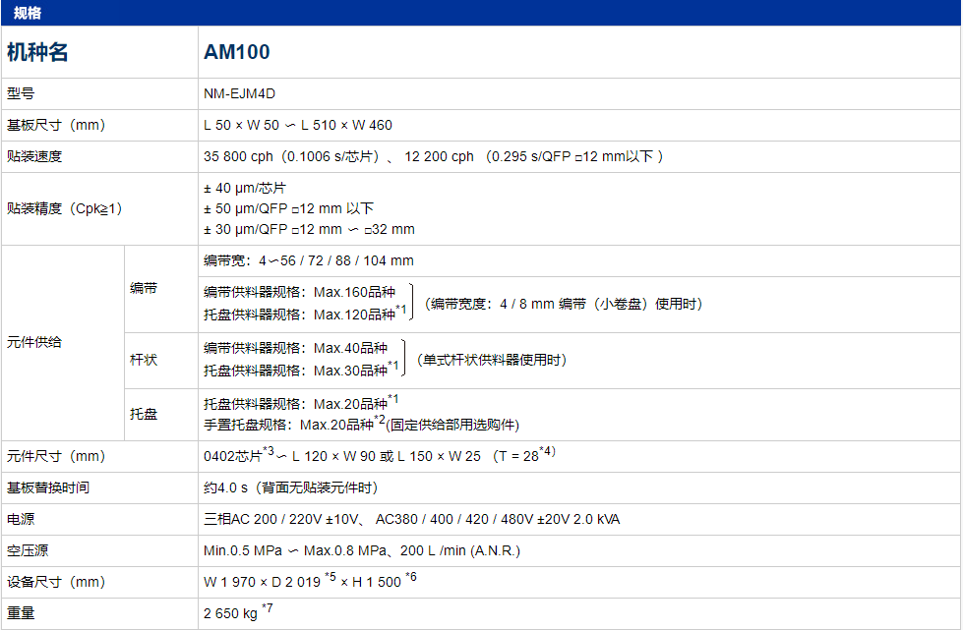Select the 机种名 heading cell

coord(99,52)
